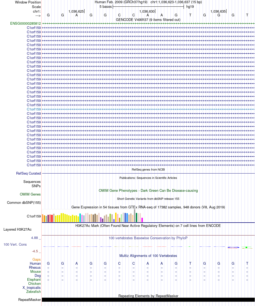The image size is (255, 306).
Task: Open the RefSeq Curated track label
Action: click(28, 173)
